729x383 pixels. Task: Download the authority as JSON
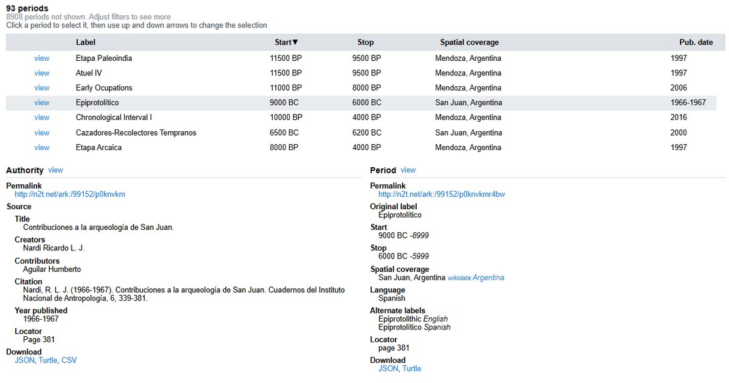point(24,360)
